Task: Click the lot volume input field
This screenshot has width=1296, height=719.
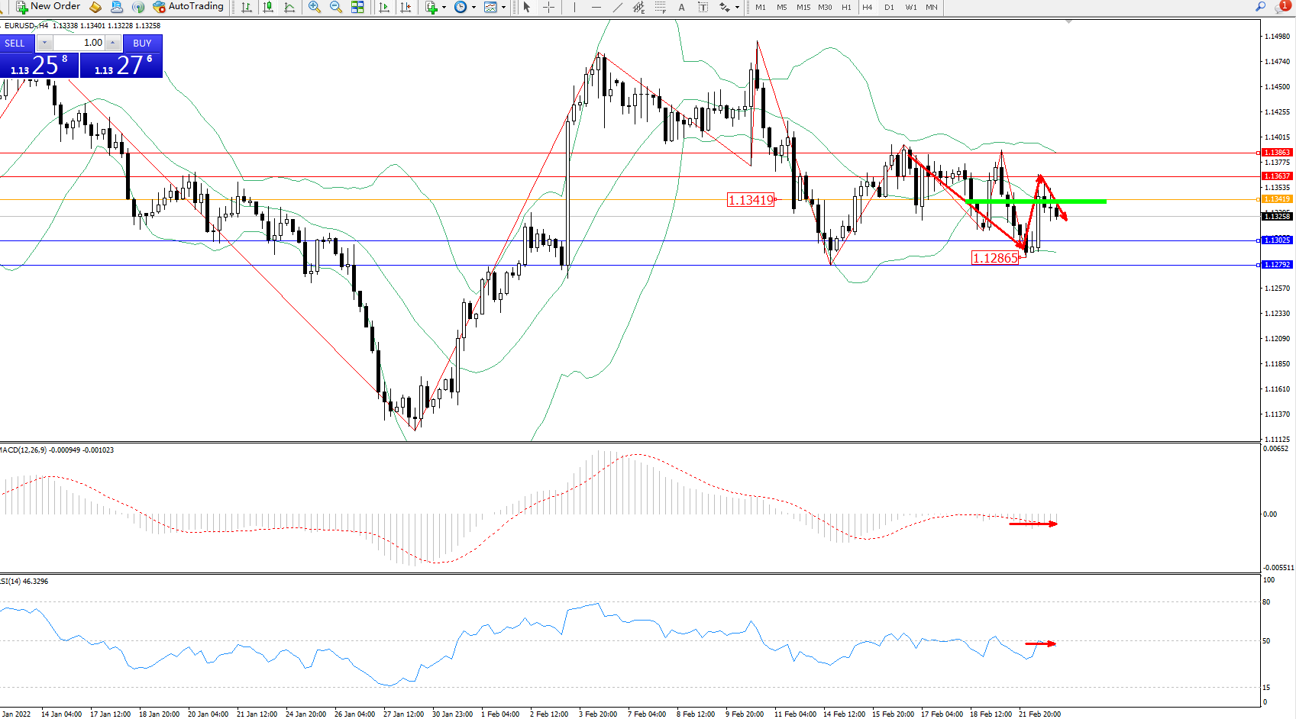Action: [79, 43]
